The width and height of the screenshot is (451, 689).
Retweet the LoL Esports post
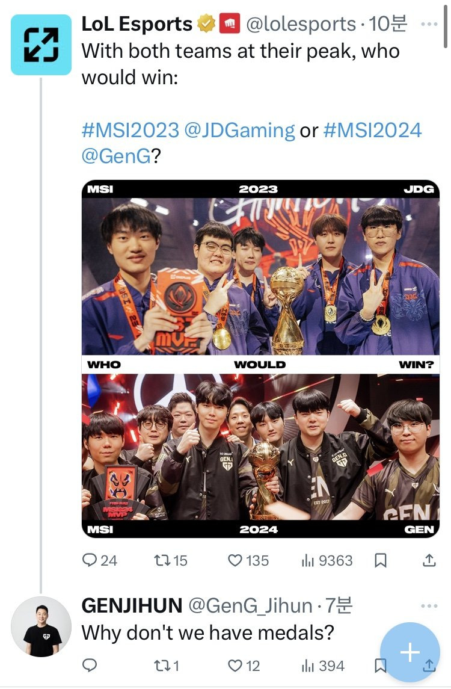point(170,560)
